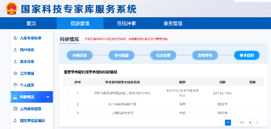Select the checkbox for 上海科委专家库 row
This screenshot has width=271, height=129.
point(68,113)
